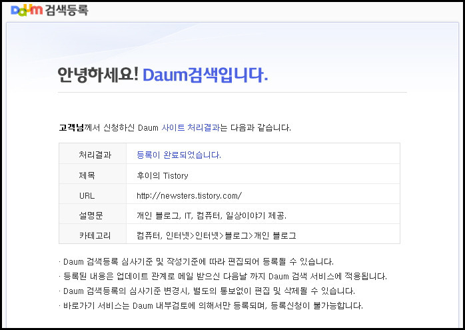Click the 안녕하세요! greeting text
The image size is (465, 330).
[98, 75]
